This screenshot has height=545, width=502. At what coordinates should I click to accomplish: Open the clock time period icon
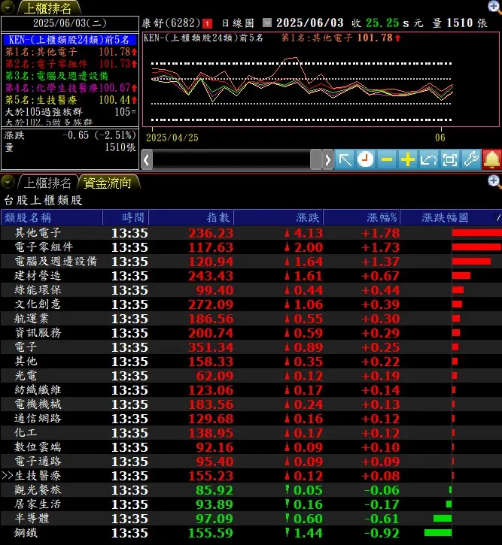365,160
